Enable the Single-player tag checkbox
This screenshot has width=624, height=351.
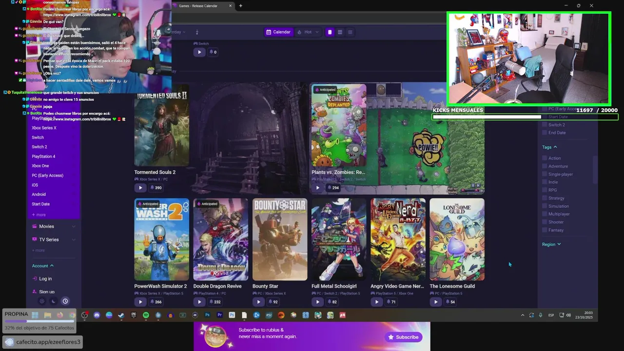[x=545, y=174]
